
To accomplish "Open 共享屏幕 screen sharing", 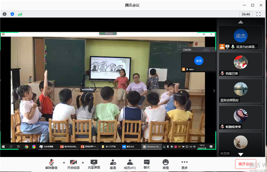I will pos(94,164).
